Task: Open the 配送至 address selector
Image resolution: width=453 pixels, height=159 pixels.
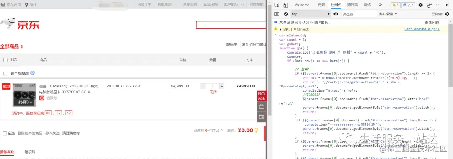Action: point(253,44)
